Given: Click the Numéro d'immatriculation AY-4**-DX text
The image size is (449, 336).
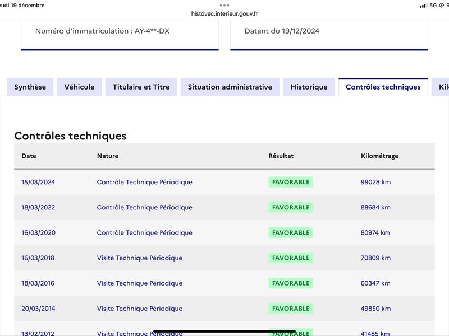Looking at the screenshot, I should (102, 31).
